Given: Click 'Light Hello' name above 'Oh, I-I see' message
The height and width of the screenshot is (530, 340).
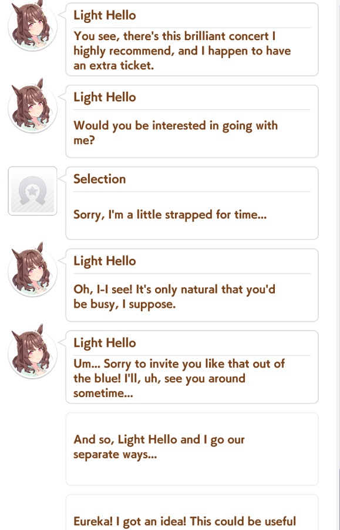Looking at the screenshot, I should (105, 261).
